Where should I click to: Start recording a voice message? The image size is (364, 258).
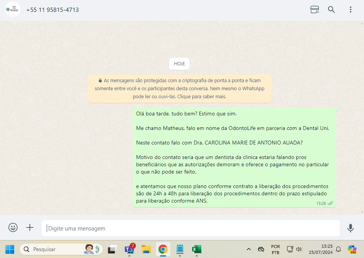point(350,228)
